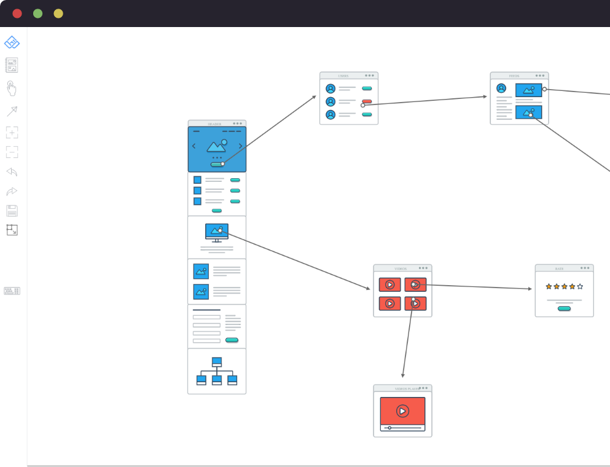
Task: Click the red button in Users card
Action: [x=367, y=101]
